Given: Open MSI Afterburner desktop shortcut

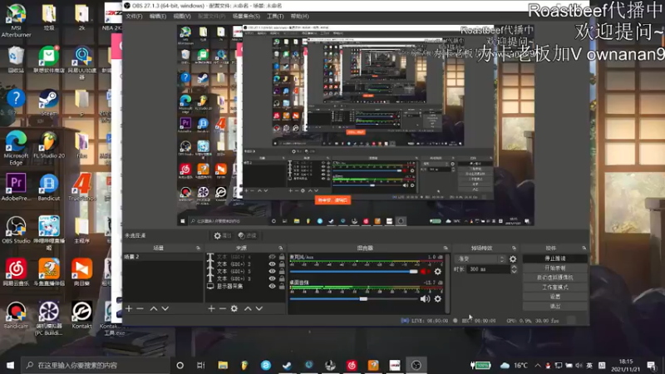Looking at the screenshot, I should pyautogui.click(x=16, y=20).
